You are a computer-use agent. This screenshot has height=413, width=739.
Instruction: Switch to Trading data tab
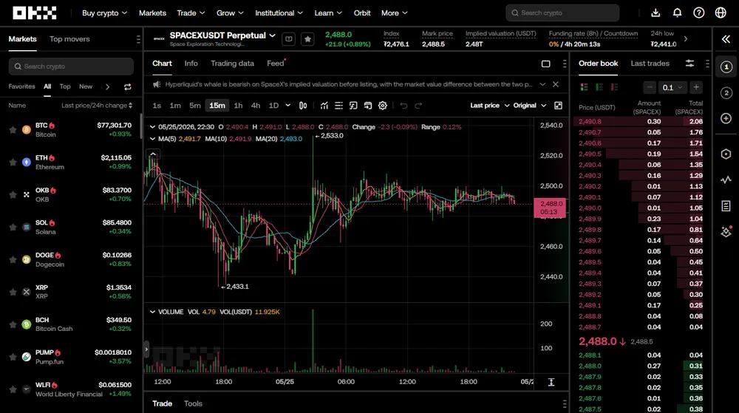click(232, 63)
